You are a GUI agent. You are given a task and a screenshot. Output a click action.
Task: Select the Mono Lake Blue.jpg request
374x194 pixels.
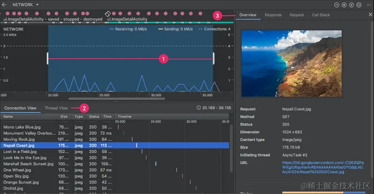(x=115, y=127)
